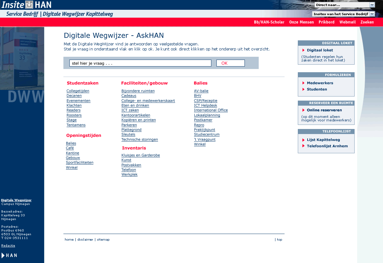Image resolution: width=383 pixels, height=263 pixels.
Task: Open Bb/HAN-Scholar menu item
Action: pyautogui.click(x=269, y=22)
